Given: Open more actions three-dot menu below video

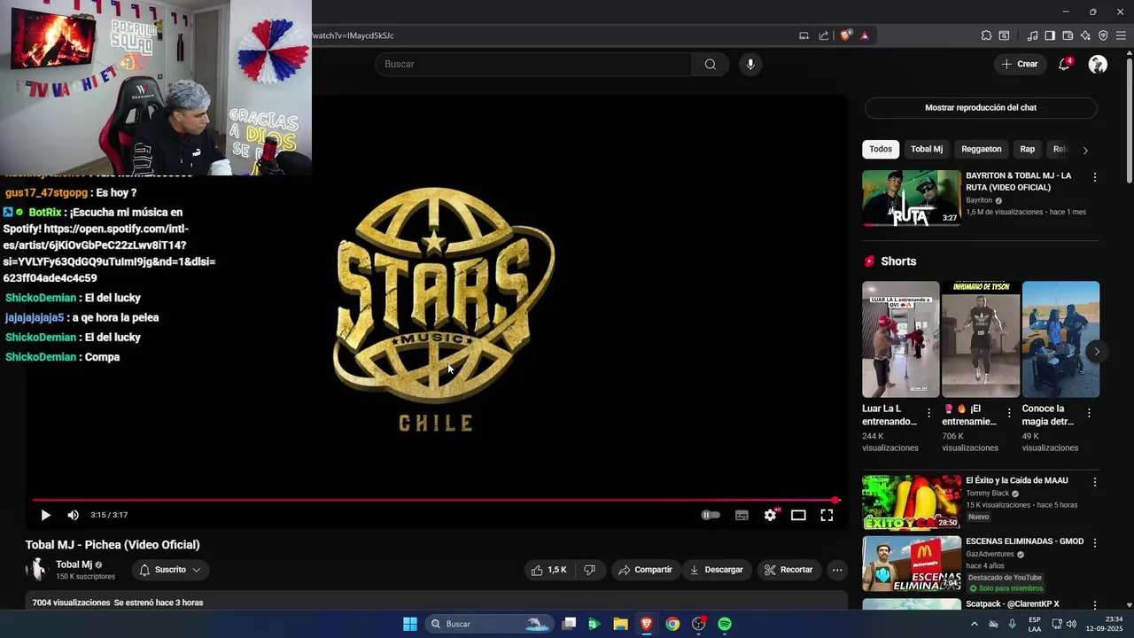Looking at the screenshot, I should click(837, 570).
